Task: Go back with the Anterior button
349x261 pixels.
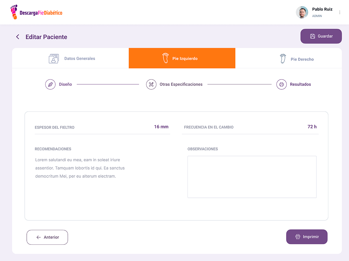Action: click(47, 237)
